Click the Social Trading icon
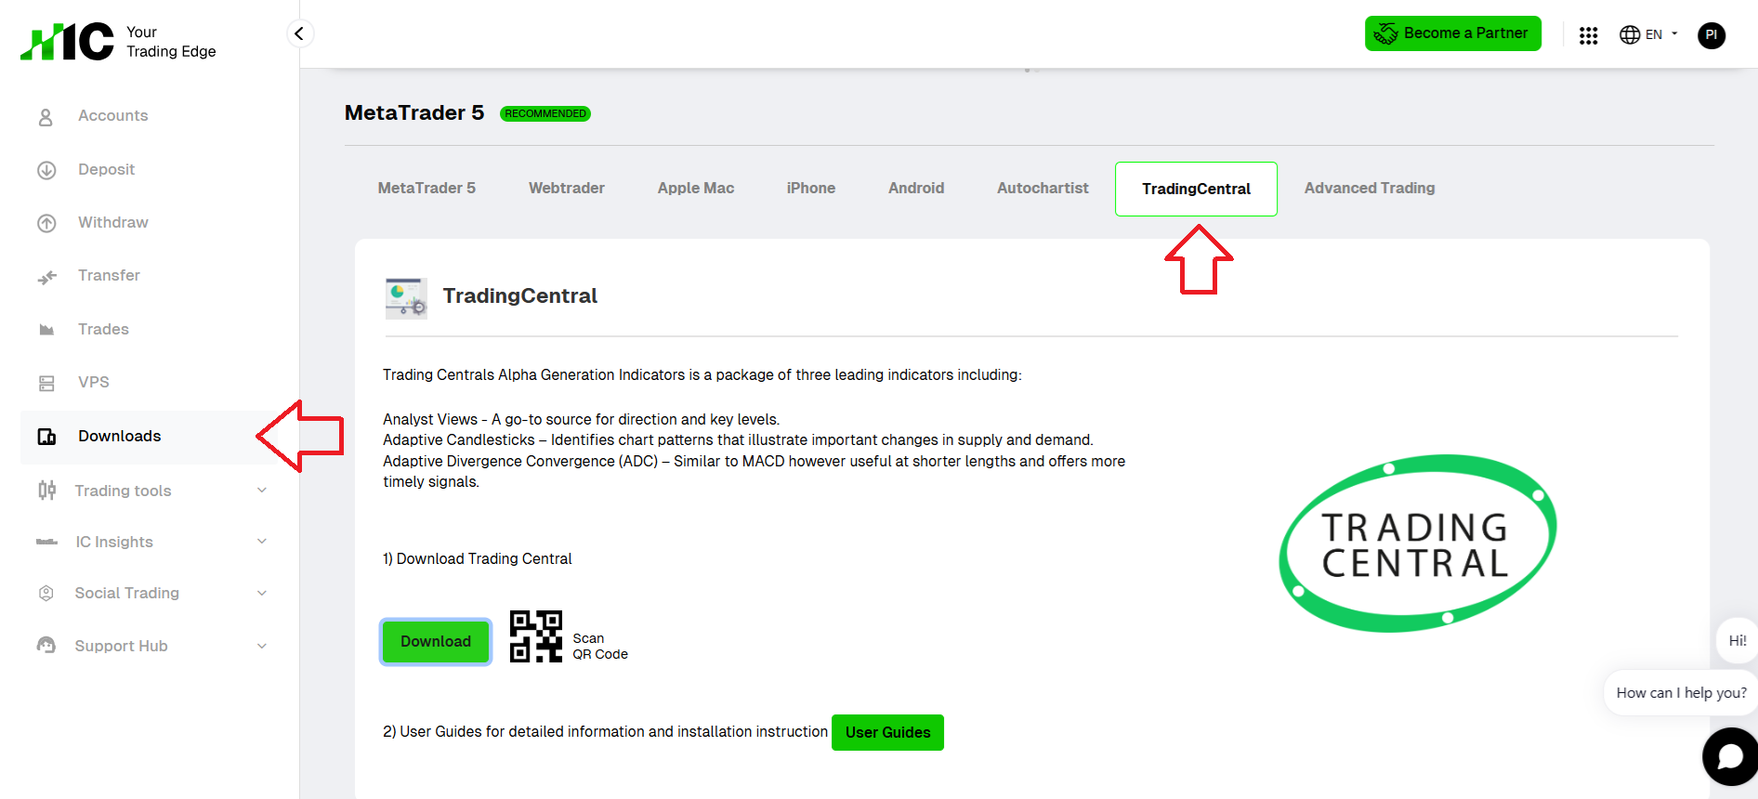Image resolution: width=1758 pixels, height=799 pixels. tap(46, 593)
